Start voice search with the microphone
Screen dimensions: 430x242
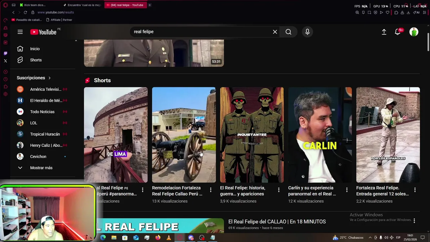(307, 32)
